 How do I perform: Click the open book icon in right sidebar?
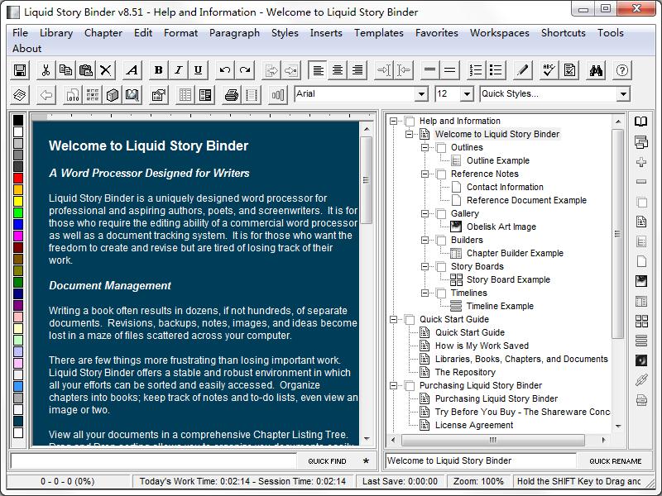641,122
